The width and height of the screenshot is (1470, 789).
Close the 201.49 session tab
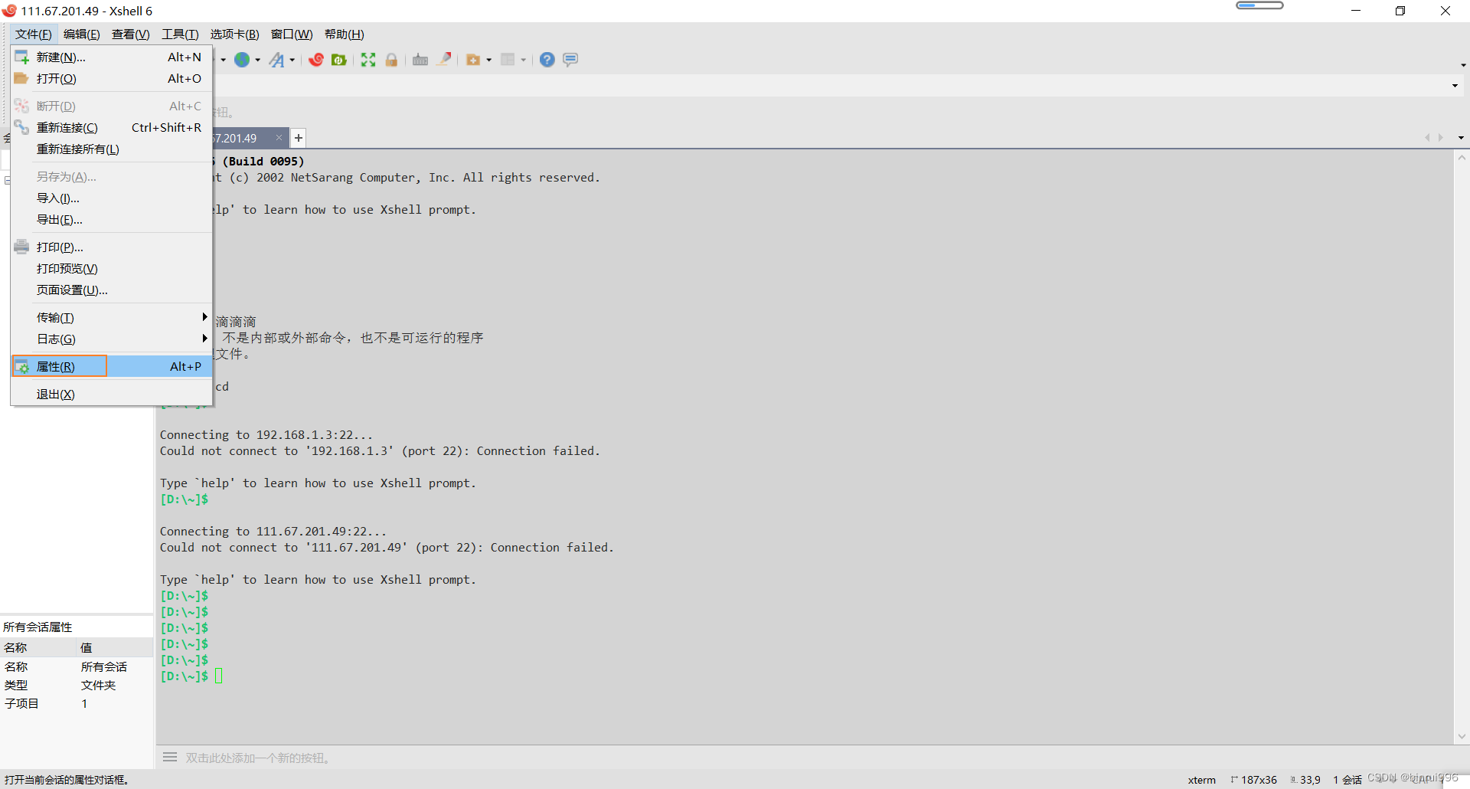(279, 138)
